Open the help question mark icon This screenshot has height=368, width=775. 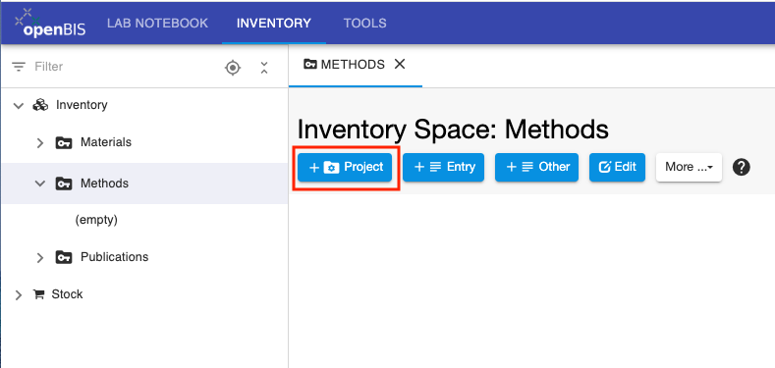[x=742, y=168]
